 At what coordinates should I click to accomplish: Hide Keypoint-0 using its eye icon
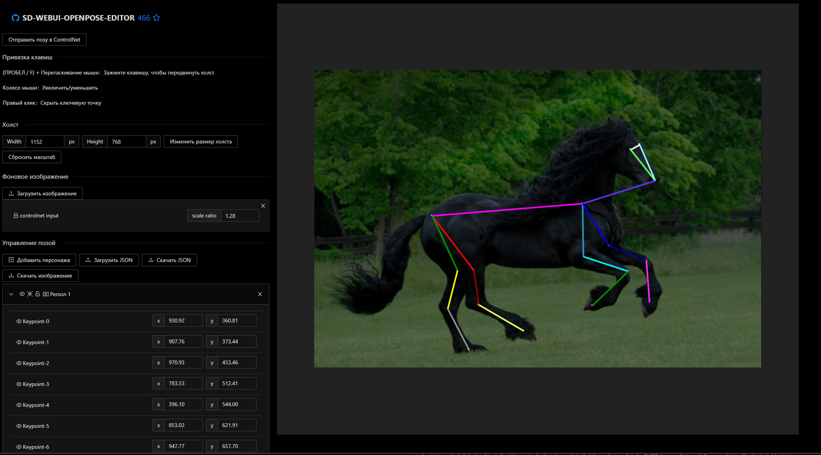point(18,321)
